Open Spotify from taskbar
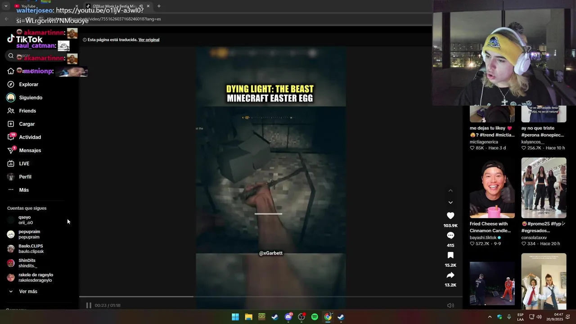576x324 pixels. coord(315,317)
